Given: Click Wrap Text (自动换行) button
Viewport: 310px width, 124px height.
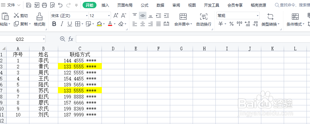Looking at the screenshot, I should click(x=204, y=20).
